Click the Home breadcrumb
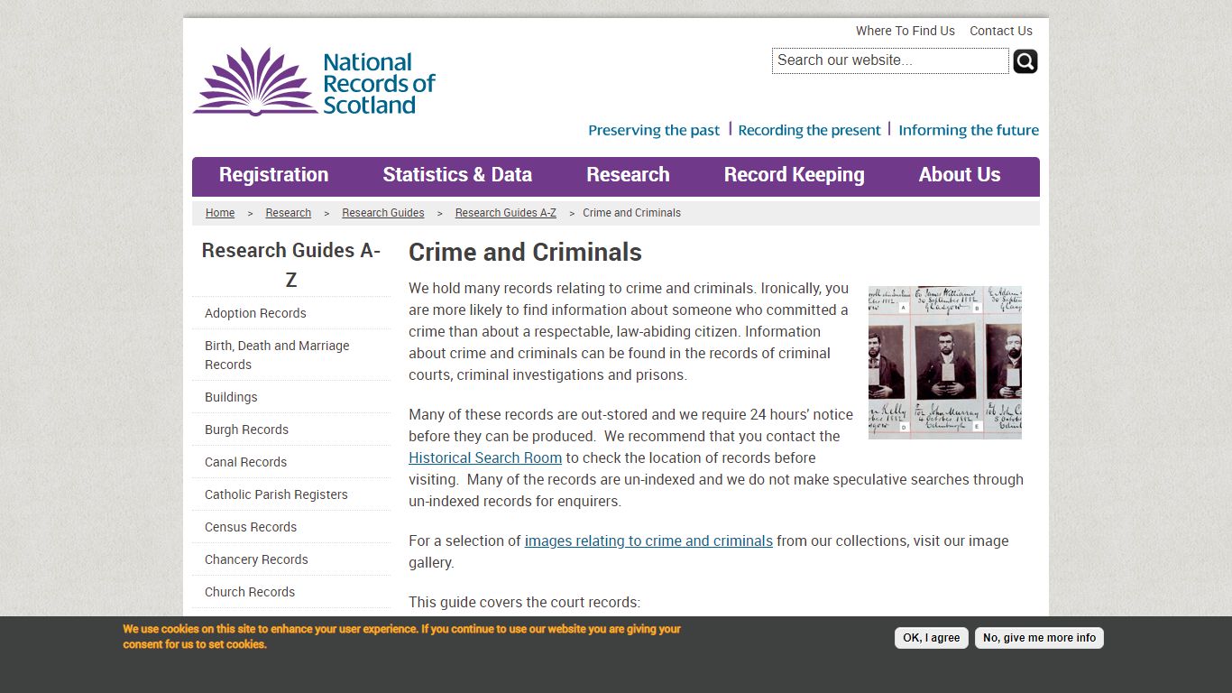The height and width of the screenshot is (693, 1232). [220, 213]
